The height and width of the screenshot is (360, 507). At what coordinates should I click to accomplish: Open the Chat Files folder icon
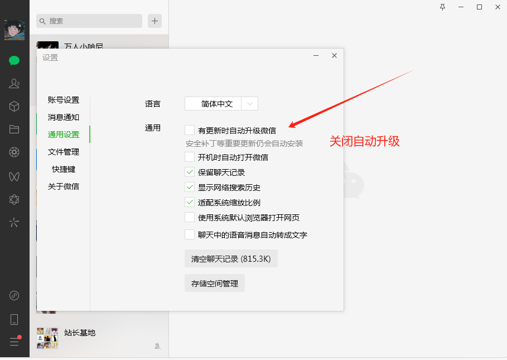(15, 129)
